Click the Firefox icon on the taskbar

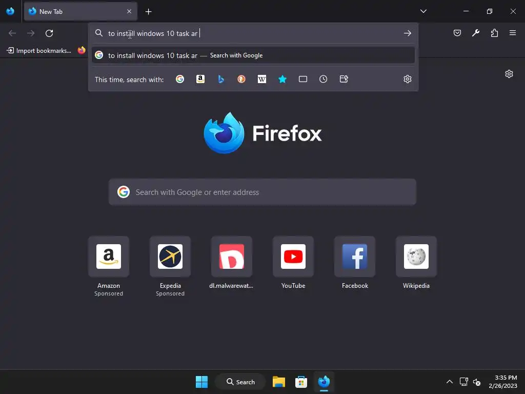324,382
